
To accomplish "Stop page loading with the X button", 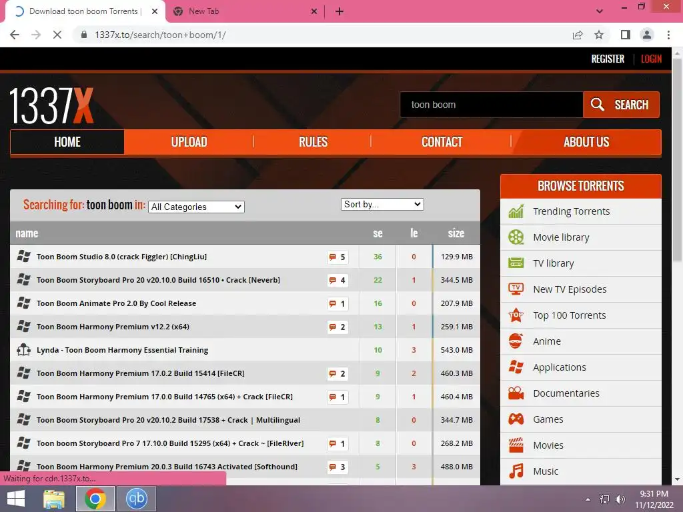I will click(x=57, y=35).
